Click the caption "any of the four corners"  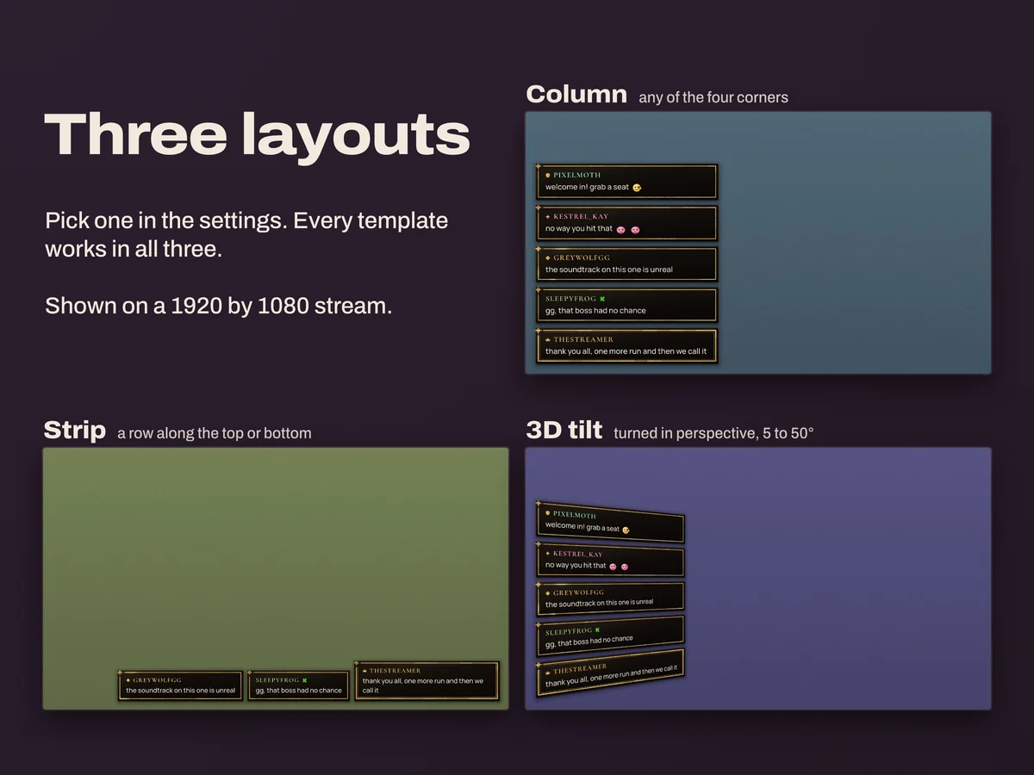click(713, 97)
